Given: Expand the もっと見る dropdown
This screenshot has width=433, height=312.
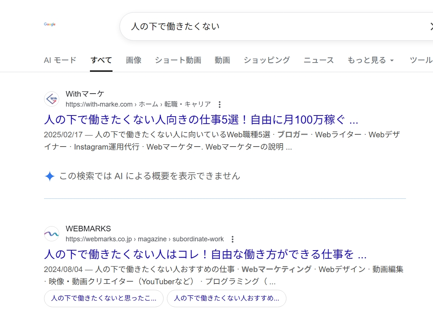Looking at the screenshot, I should point(370,60).
